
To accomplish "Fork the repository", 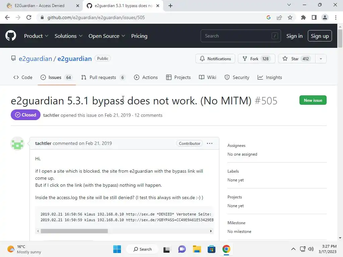I will click(x=256, y=59).
